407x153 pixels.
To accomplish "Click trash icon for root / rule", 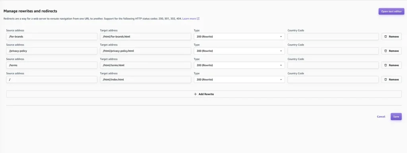I will (x=386, y=79).
